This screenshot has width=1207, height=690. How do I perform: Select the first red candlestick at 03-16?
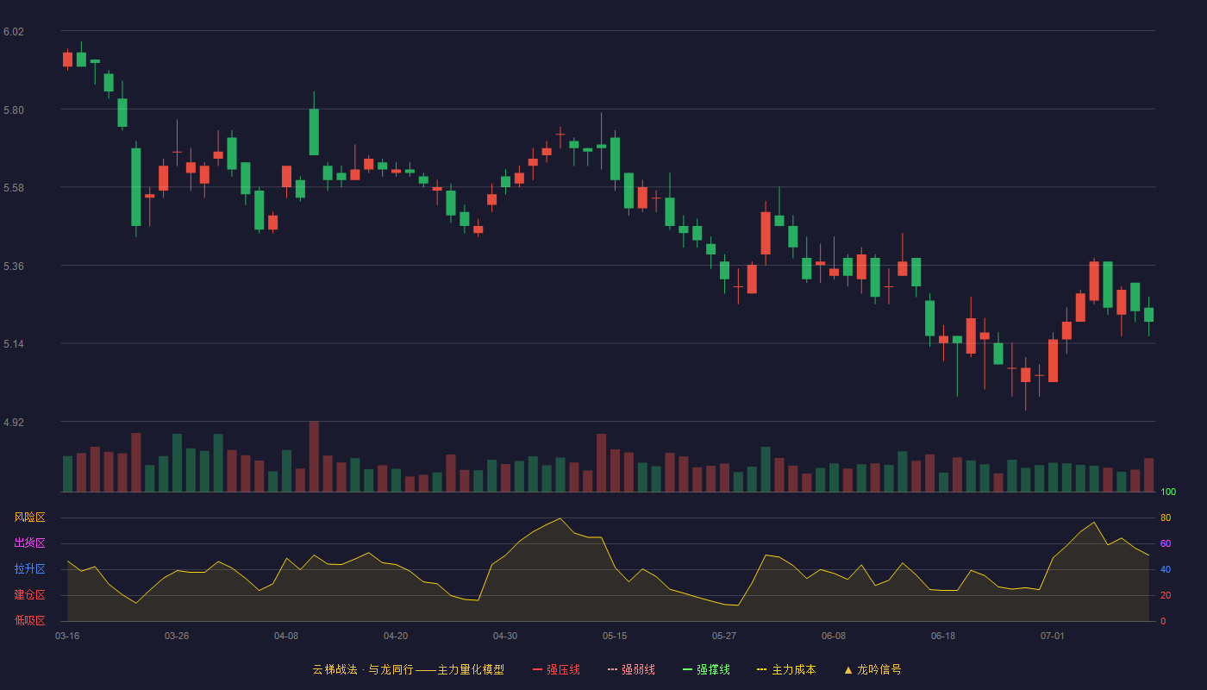(x=68, y=60)
